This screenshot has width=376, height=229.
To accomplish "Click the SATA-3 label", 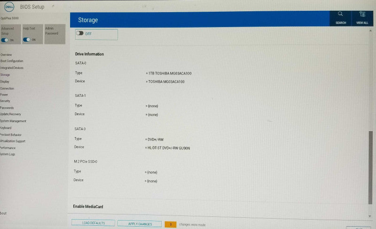I will click(x=80, y=129).
